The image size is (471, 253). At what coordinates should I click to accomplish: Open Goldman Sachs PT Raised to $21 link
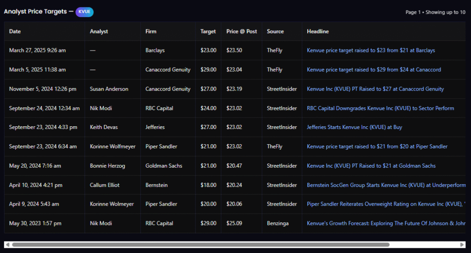tap(371, 166)
